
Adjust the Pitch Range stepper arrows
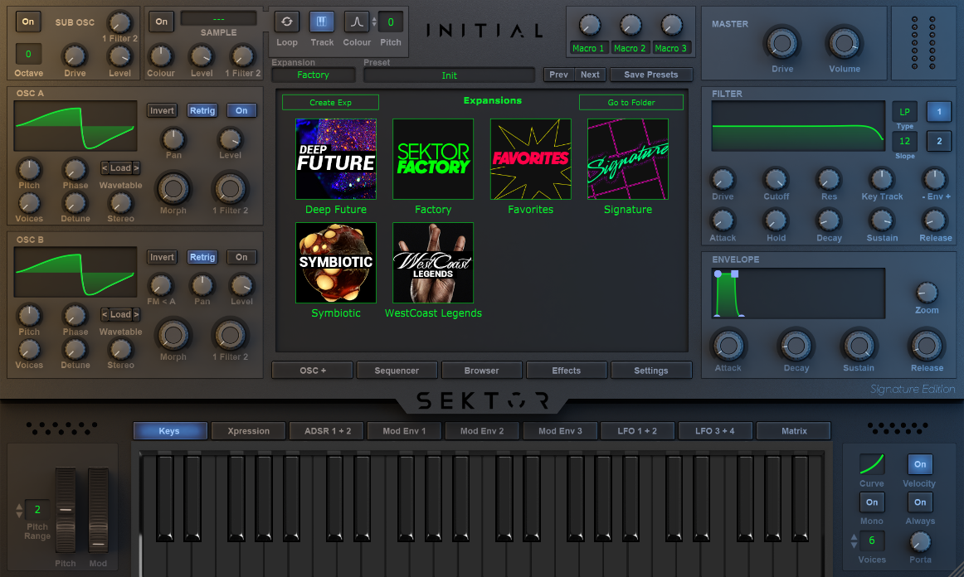click(19, 510)
